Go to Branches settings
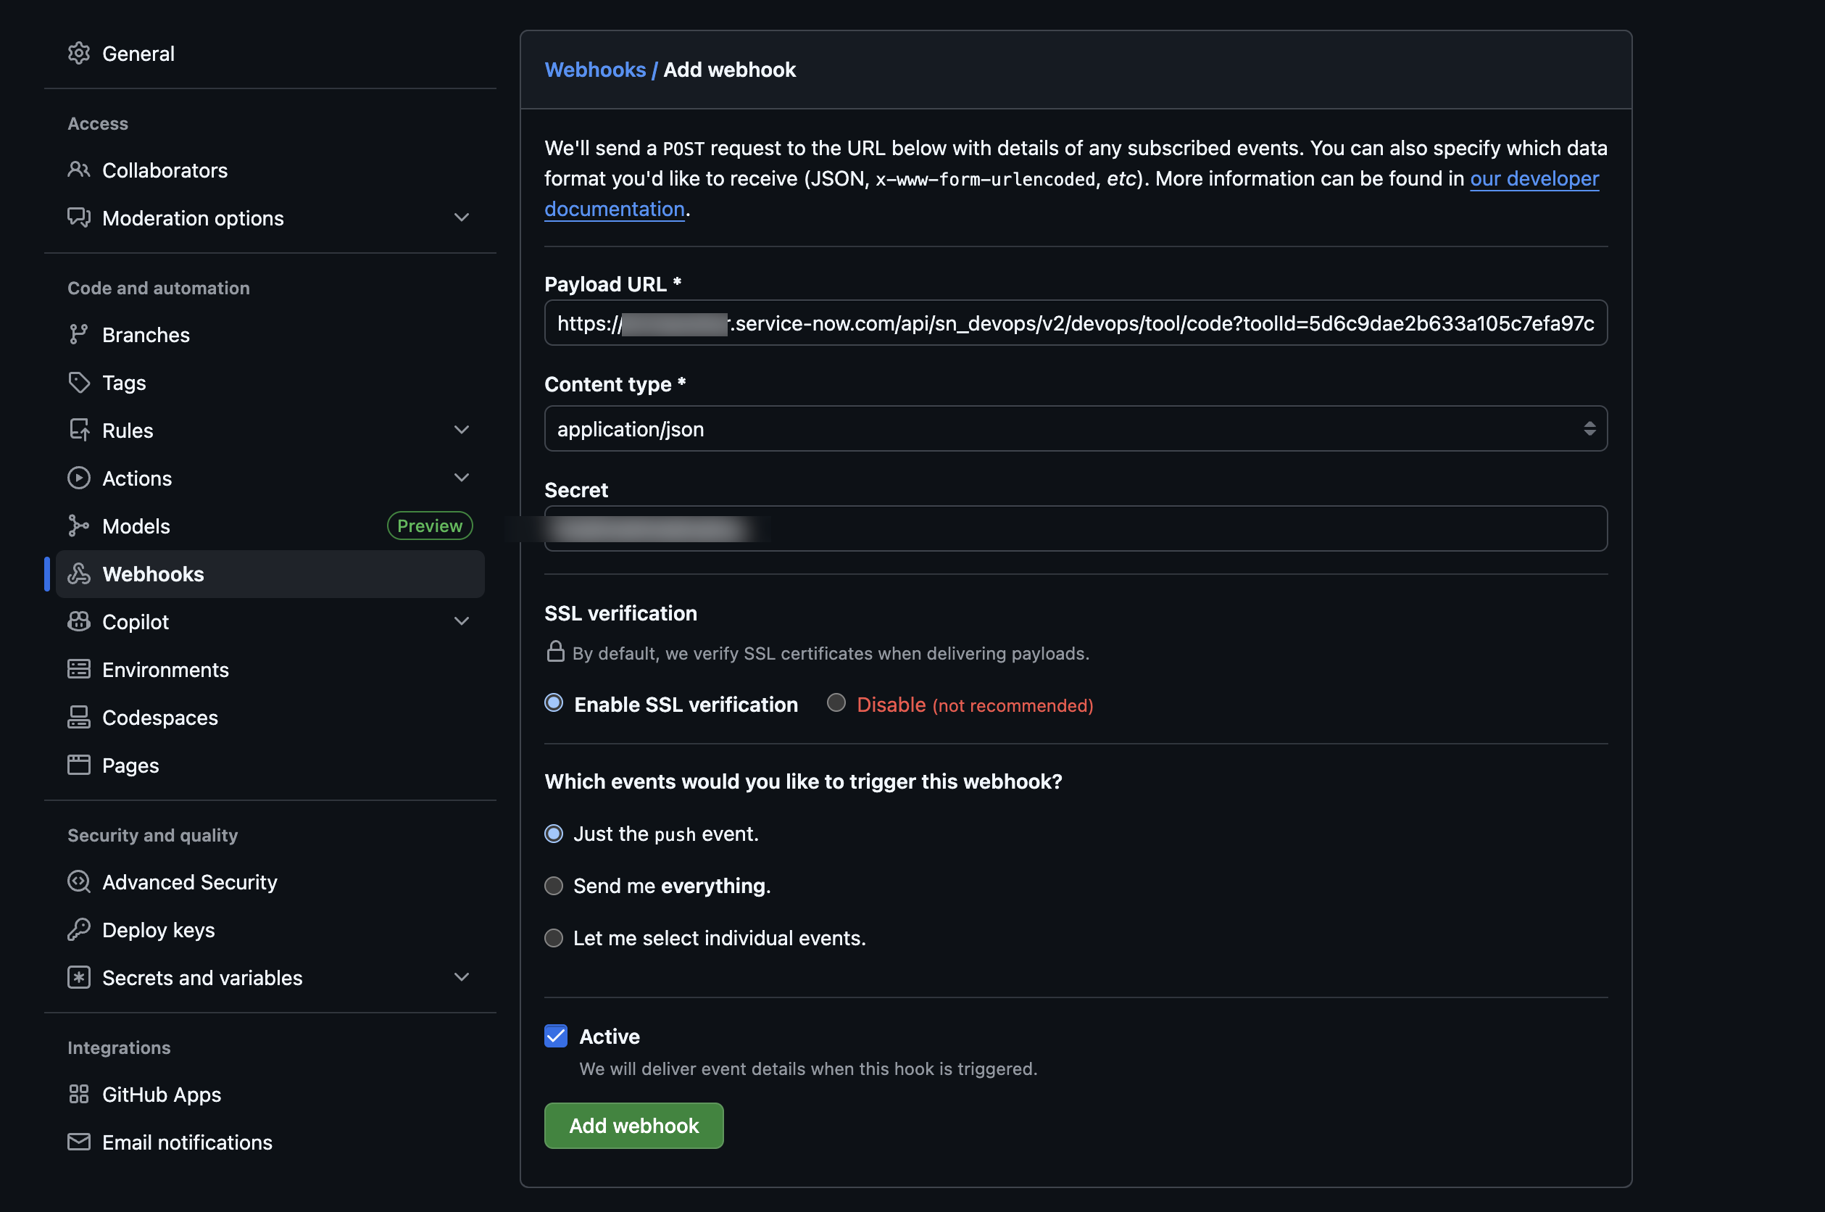 tap(270, 335)
